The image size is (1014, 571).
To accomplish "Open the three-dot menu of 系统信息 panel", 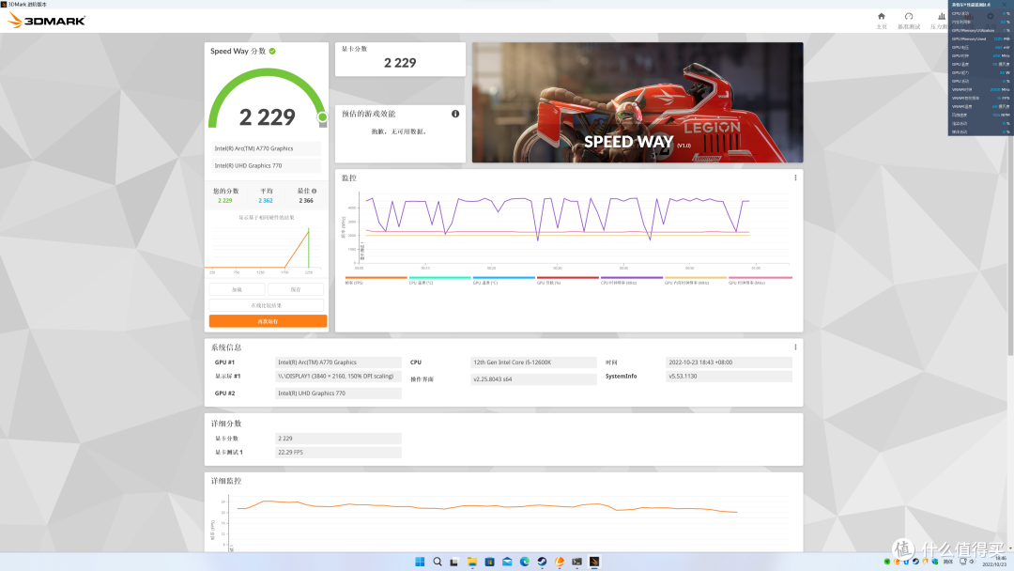I will click(x=795, y=347).
